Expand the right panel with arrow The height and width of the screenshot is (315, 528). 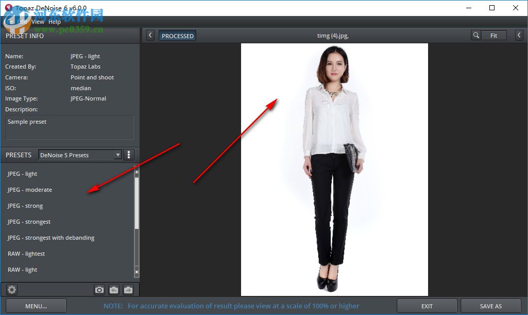pyautogui.click(x=519, y=36)
